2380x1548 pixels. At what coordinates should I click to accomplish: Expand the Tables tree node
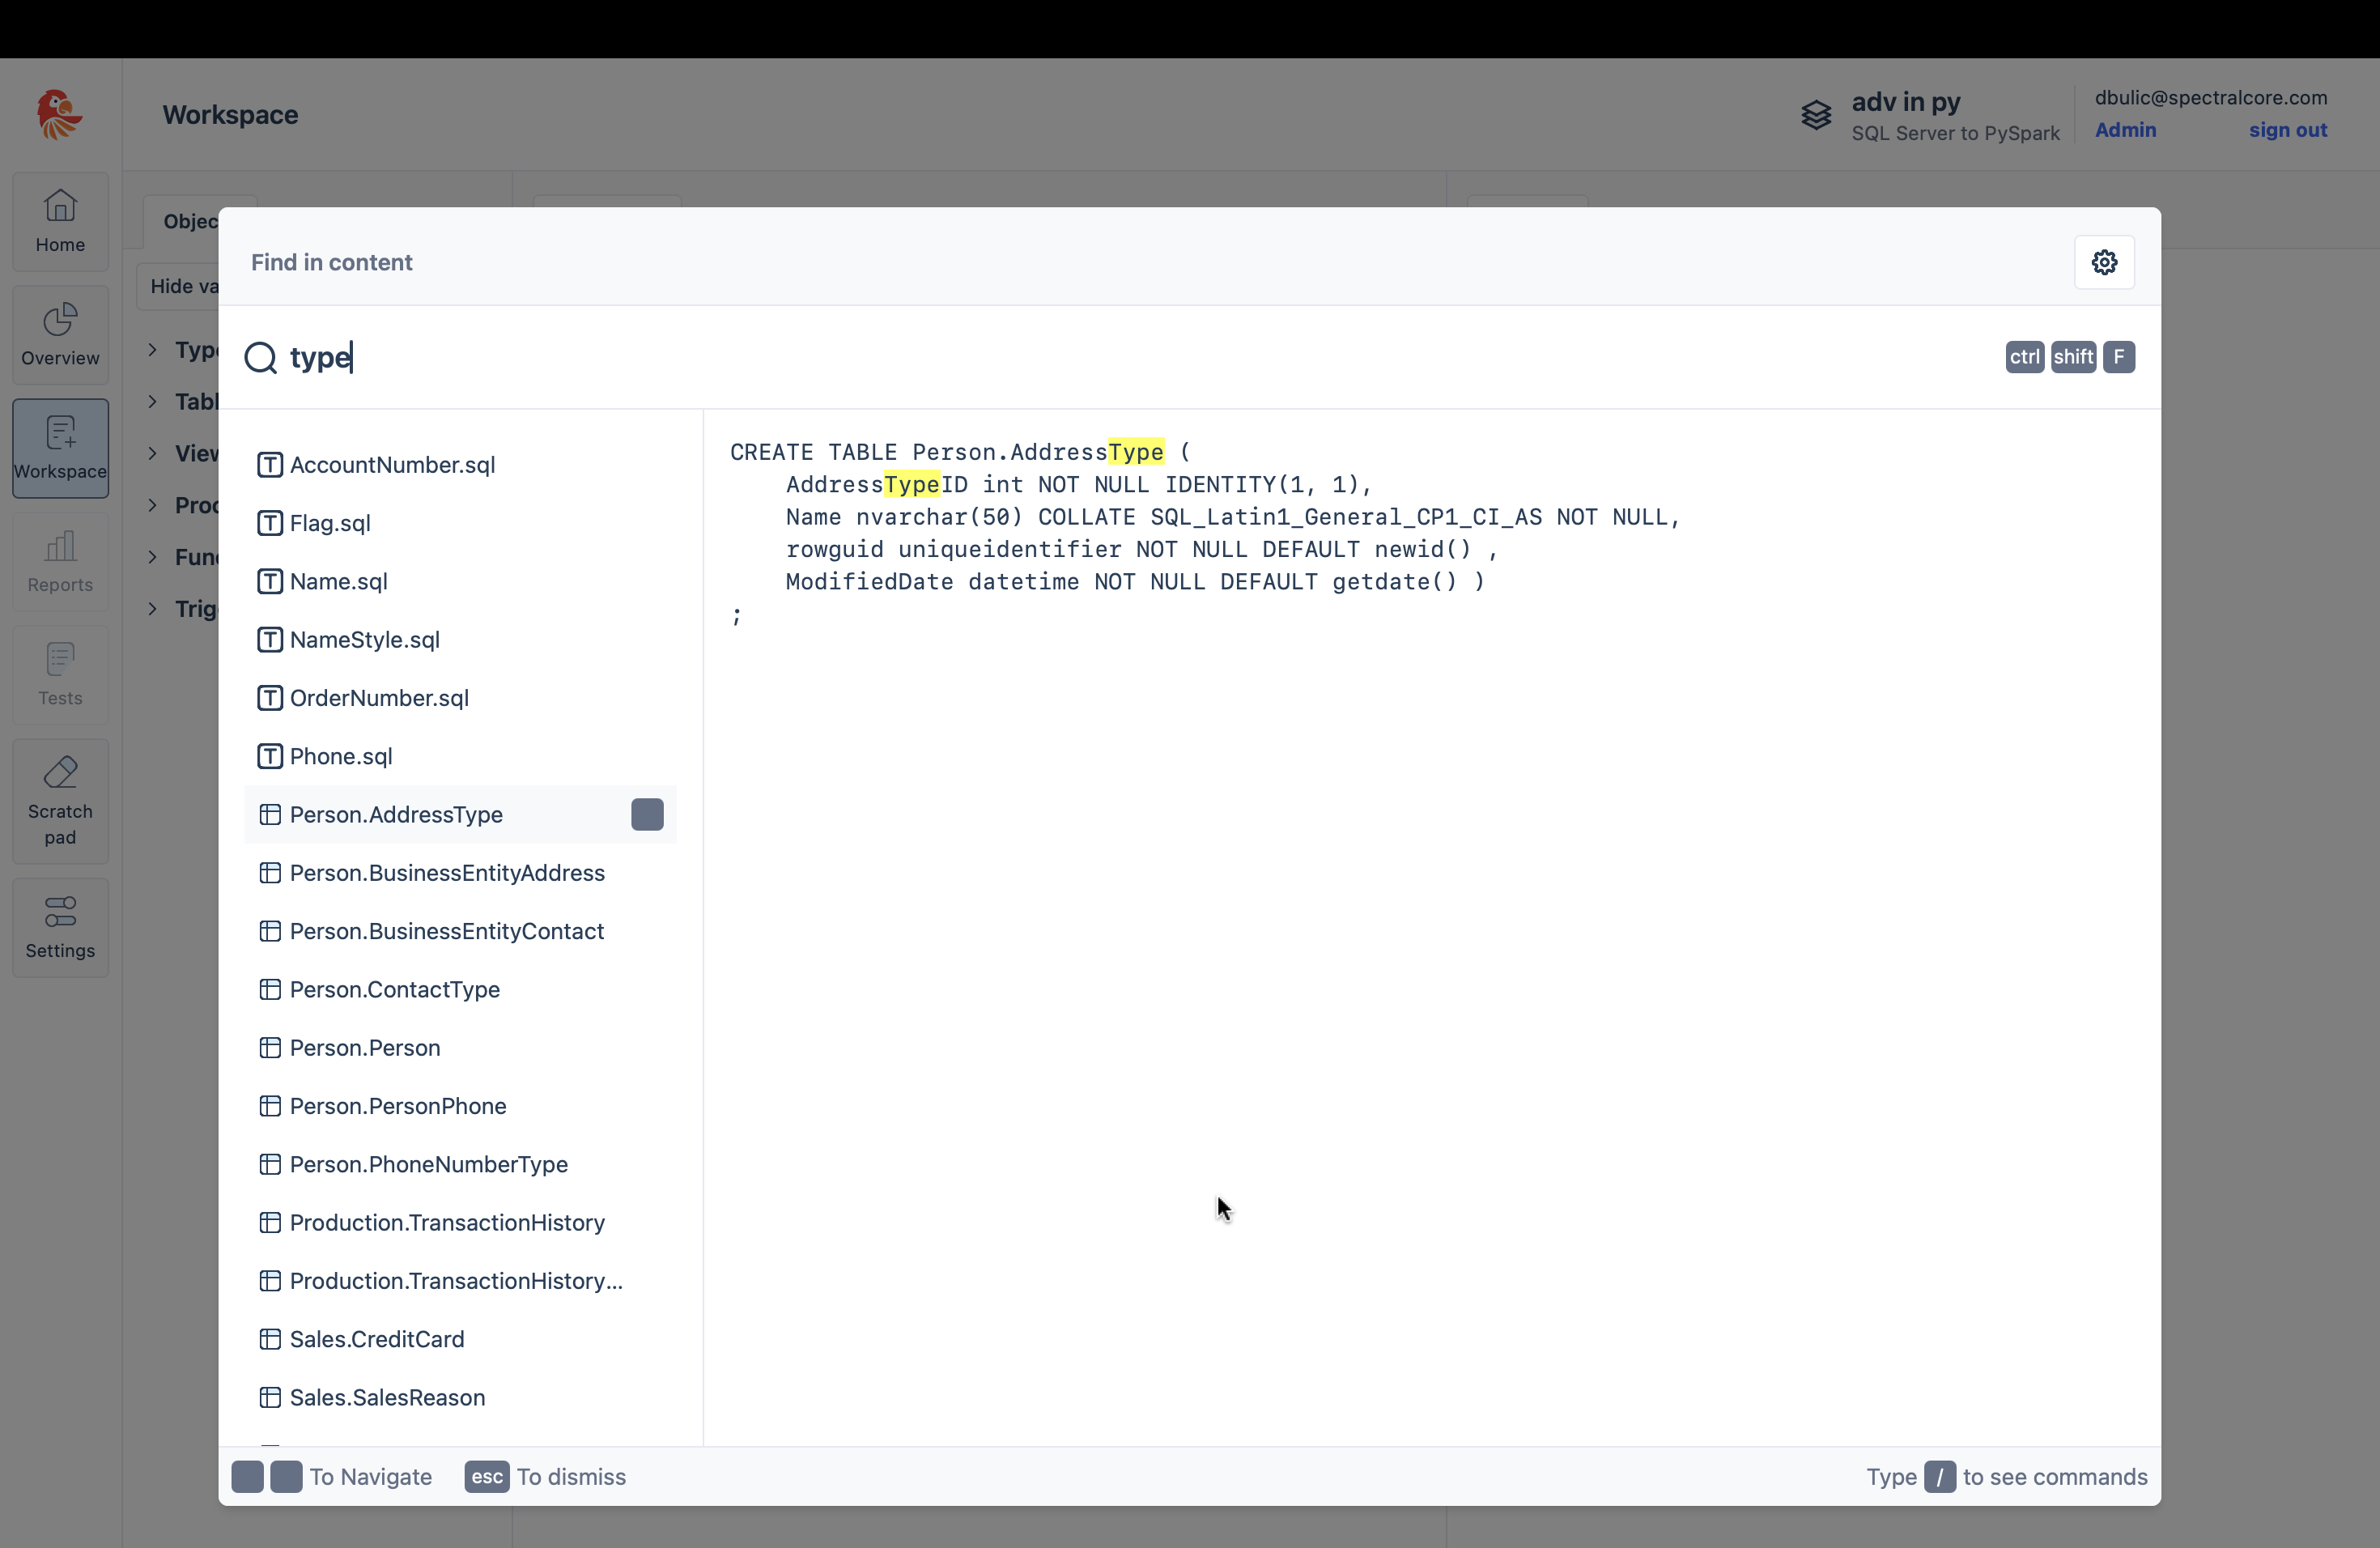pos(153,402)
